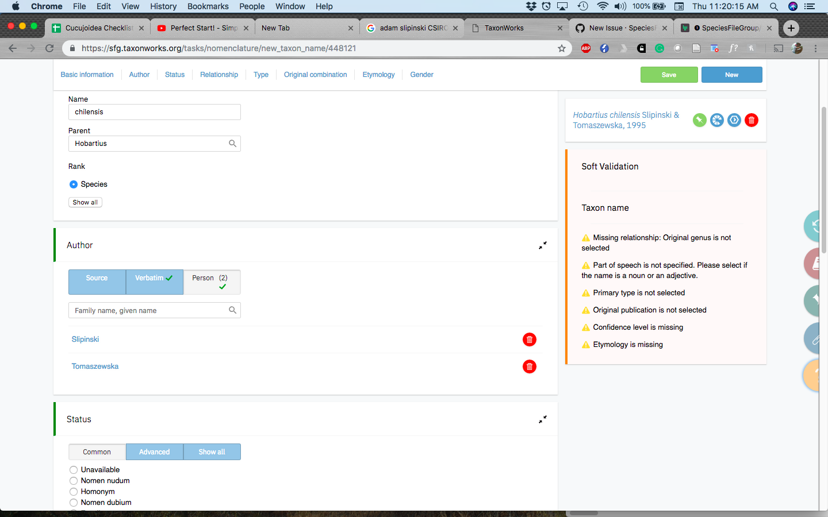Select Common status tab

[x=97, y=452]
